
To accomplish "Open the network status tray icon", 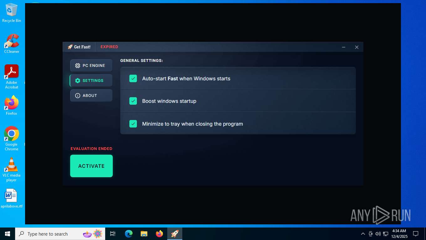I will coord(386,234).
